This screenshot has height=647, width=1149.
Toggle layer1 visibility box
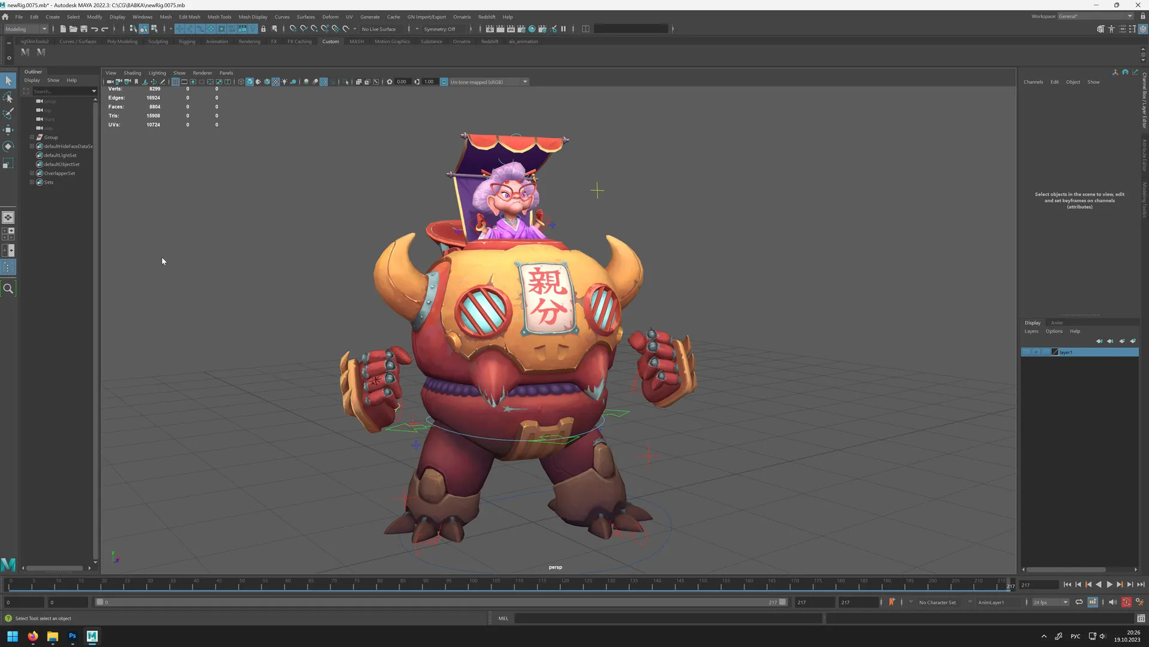tap(1026, 352)
